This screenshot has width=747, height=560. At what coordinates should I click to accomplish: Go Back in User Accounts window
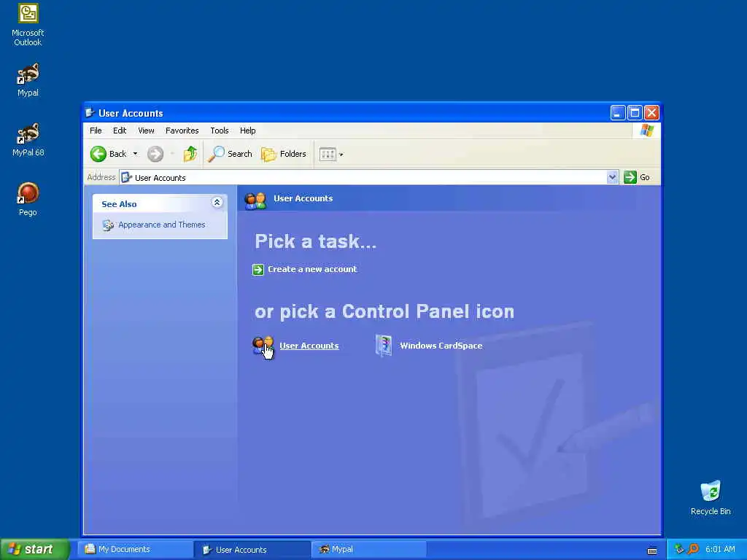tap(109, 154)
